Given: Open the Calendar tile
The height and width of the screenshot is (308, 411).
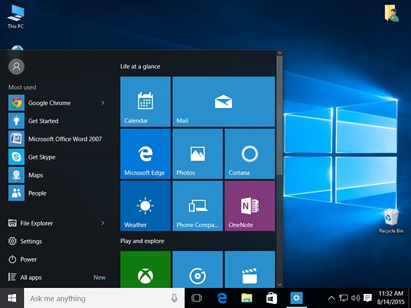Looking at the screenshot, I should [x=145, y=101].
